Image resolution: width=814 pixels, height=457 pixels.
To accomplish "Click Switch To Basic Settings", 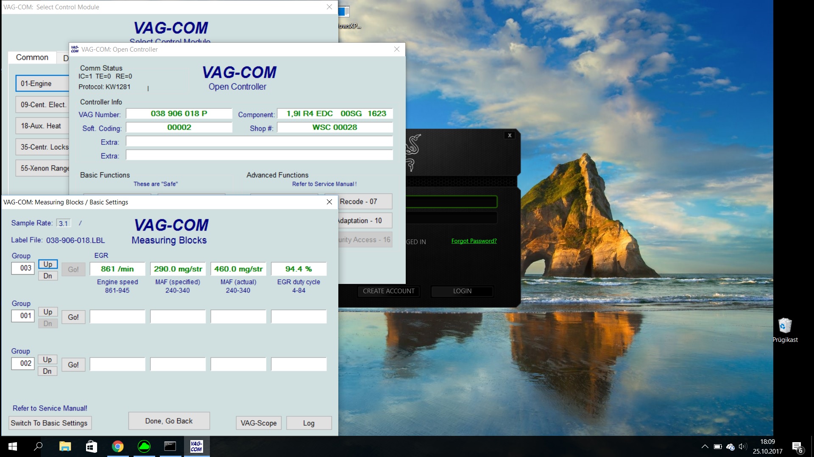I will [x=49, y=423].
